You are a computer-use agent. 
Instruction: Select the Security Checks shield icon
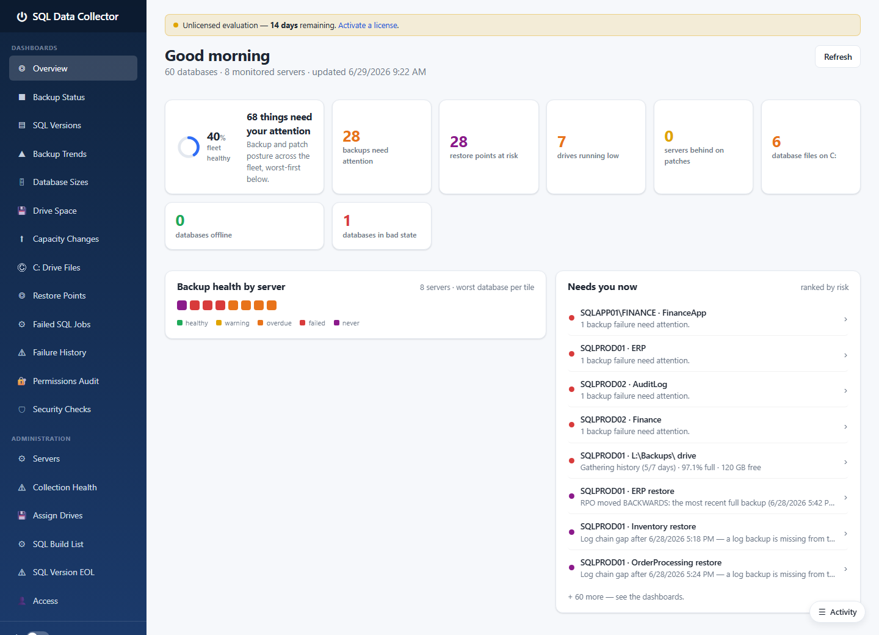click(22, 409)
